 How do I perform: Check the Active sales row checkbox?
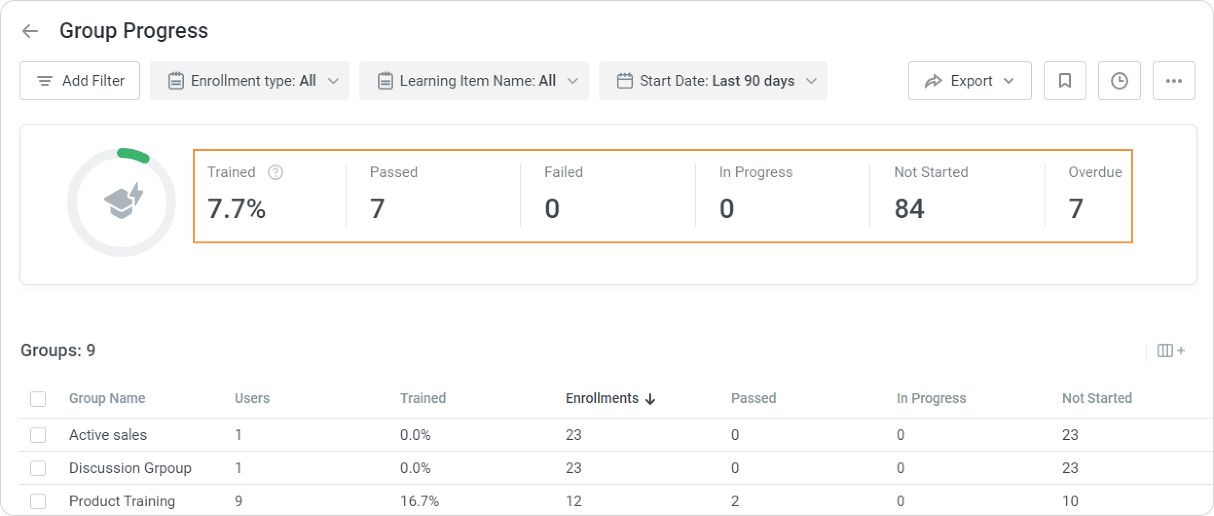tap(38, 435)
